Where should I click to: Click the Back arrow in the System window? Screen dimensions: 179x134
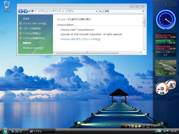click(x=20, y=11)
